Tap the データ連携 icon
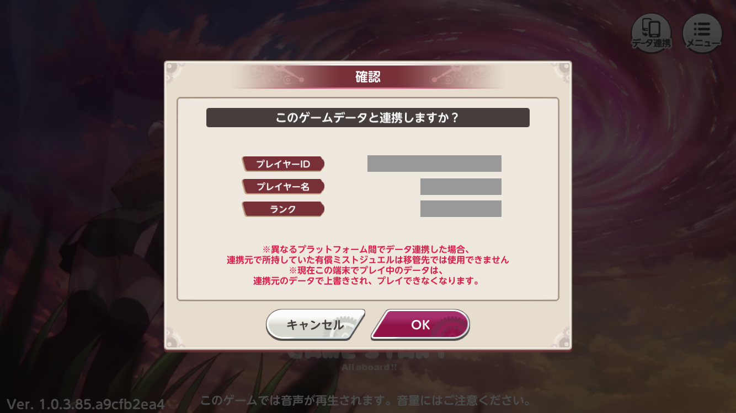This screenshot has height=413, width=736. pyautogui.click(x=652, y=33)
